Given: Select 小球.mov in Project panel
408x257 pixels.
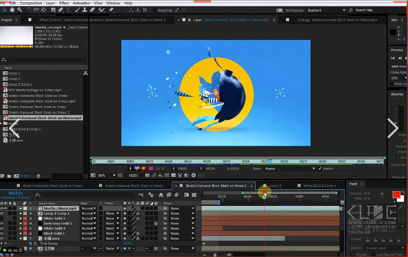Looking at the screenshot, I should pyautogui.click(x=16, y=140).
